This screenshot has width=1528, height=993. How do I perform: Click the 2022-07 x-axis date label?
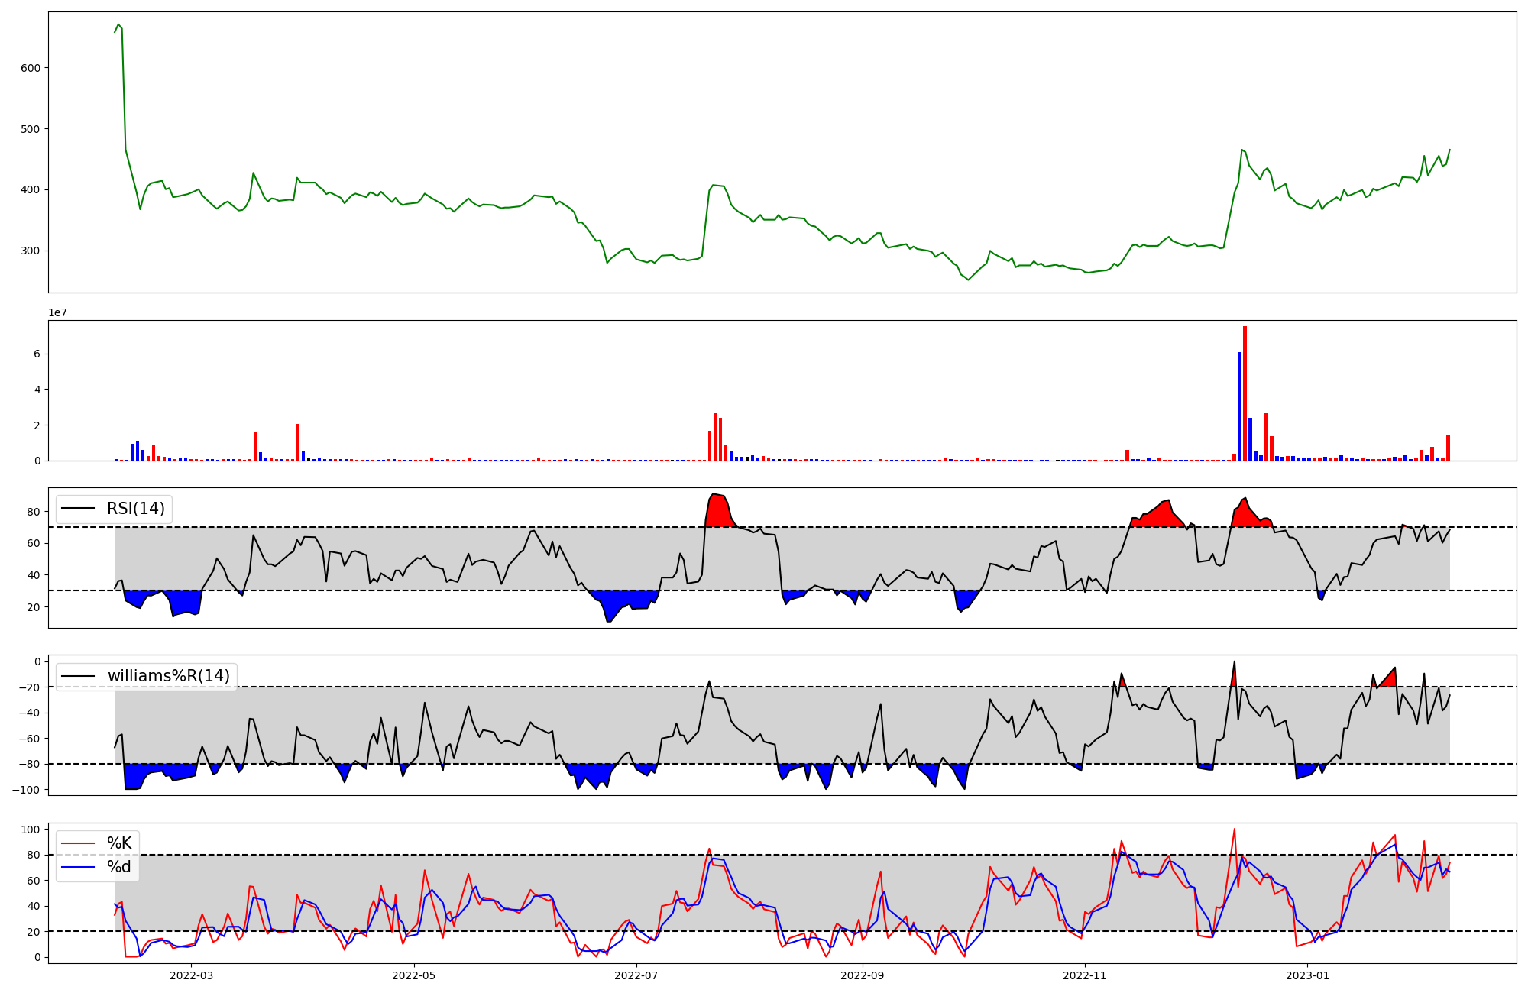click(x=636, y=975)
